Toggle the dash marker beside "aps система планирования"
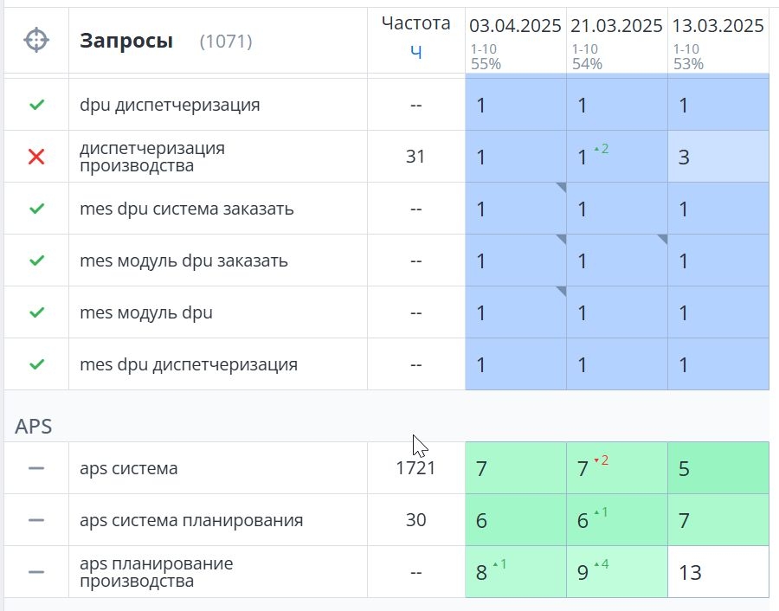The image size is (779, 611). [35, 520]
